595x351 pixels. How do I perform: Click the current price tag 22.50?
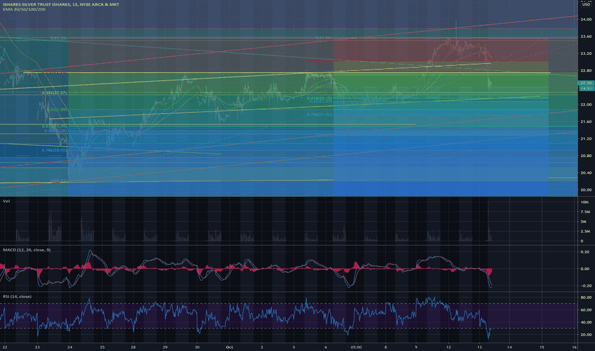tap(586, 83)
